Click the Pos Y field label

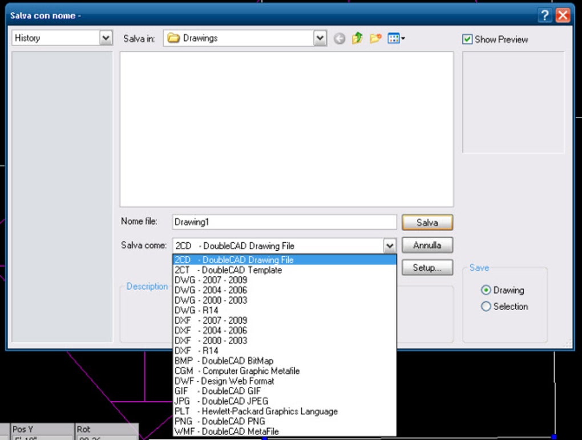coord(23,429)
